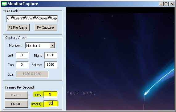Open the Monitor dropdown arrow
This screenshot has height=112, width=176.
(x=52, y=45)
